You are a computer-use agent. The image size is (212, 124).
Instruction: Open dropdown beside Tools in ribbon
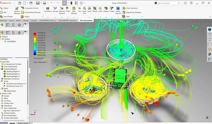click(x=143, y=17)
